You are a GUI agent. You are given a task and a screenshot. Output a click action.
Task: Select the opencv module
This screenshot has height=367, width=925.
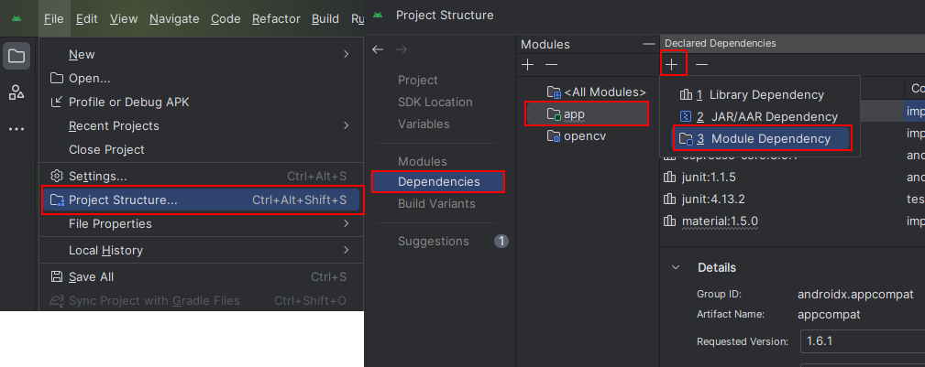[x=584, y=136]
